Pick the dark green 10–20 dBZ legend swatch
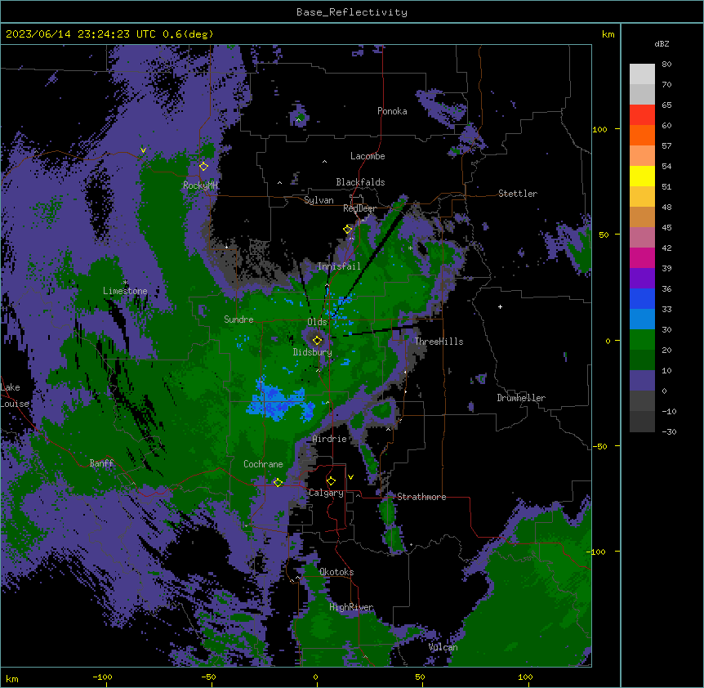The width and height of the screenshot is (704, 688). click(642, 360)
